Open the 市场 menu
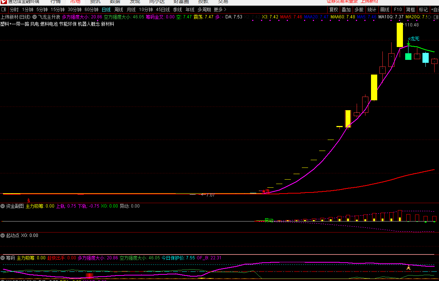 tap(75, 2)
